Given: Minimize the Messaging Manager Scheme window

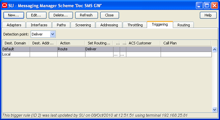Looking at the screenshot, I should pyautogui.click(x=199, y=6).
